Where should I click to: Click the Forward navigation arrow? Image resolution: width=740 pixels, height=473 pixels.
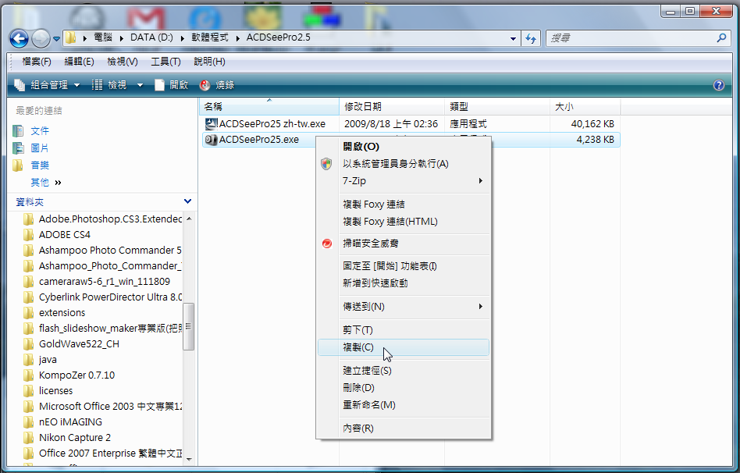41,39
